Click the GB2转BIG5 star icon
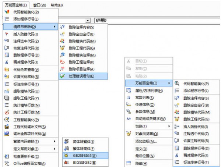This screenshot has width=221, height=167. point(67,155)
